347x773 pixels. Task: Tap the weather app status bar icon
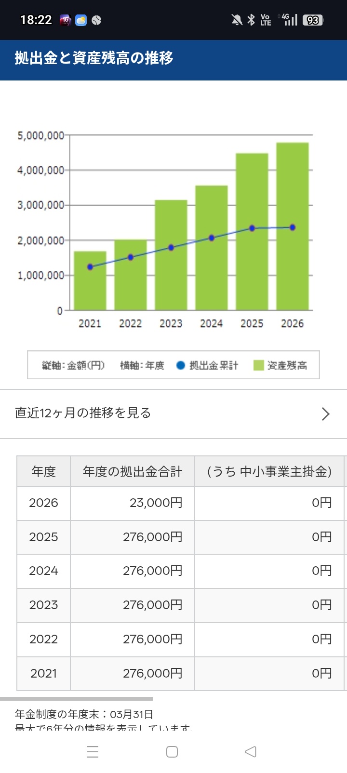pyautogui.click(x=81, y=20)
